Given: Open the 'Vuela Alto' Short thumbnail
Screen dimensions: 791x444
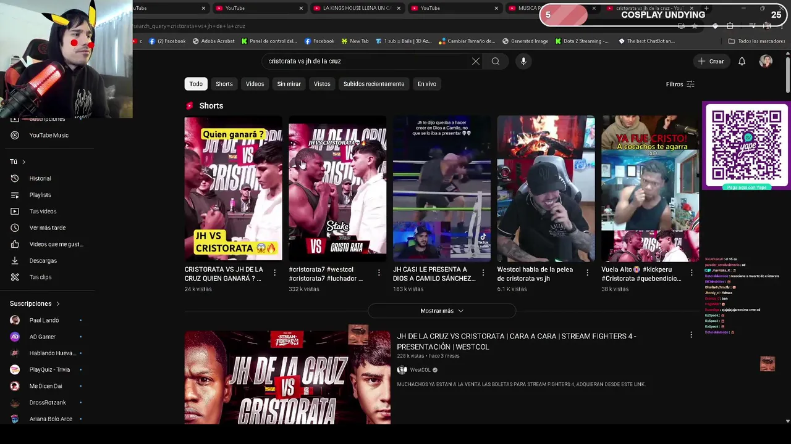Looking at the screenshot, I should click(x=650, y=188).
